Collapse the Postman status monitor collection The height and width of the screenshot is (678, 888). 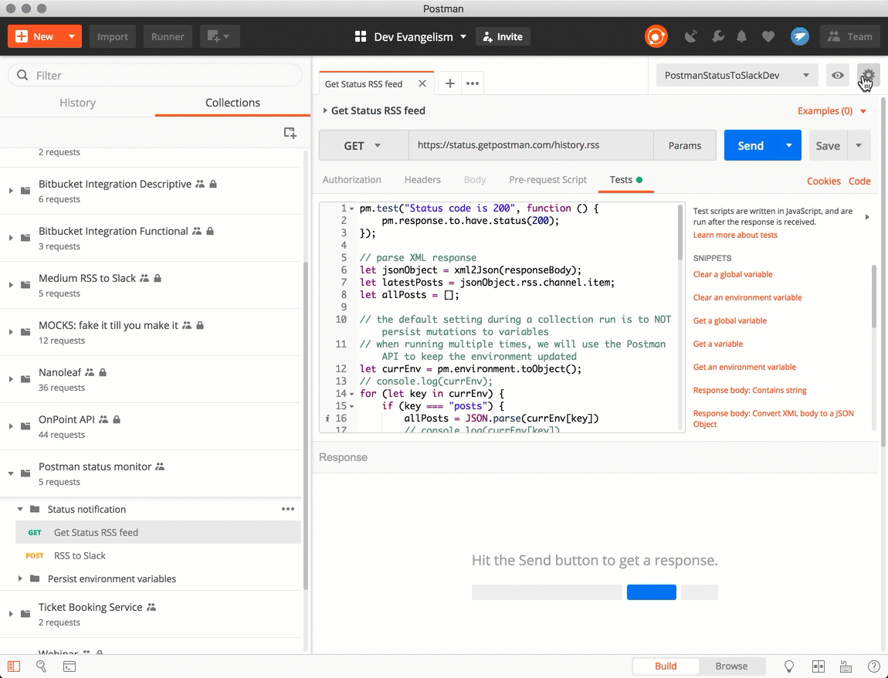11,473
